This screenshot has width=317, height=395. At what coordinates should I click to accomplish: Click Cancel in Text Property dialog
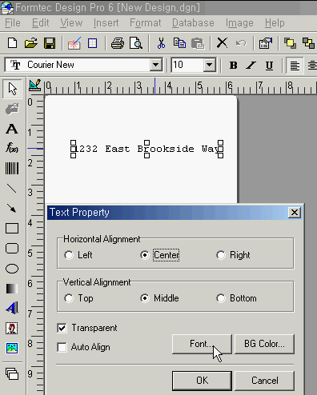pyautogui.click(x=264, y=381)
